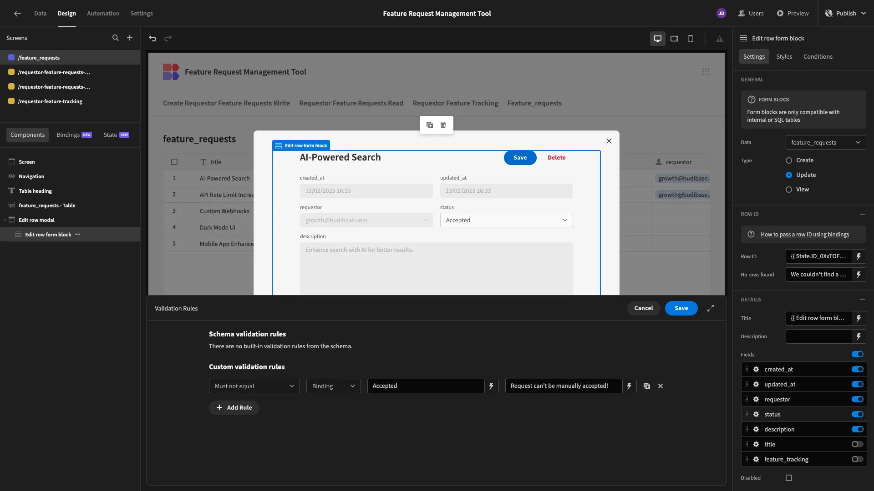Open bindings for Description field

point(859,336)
